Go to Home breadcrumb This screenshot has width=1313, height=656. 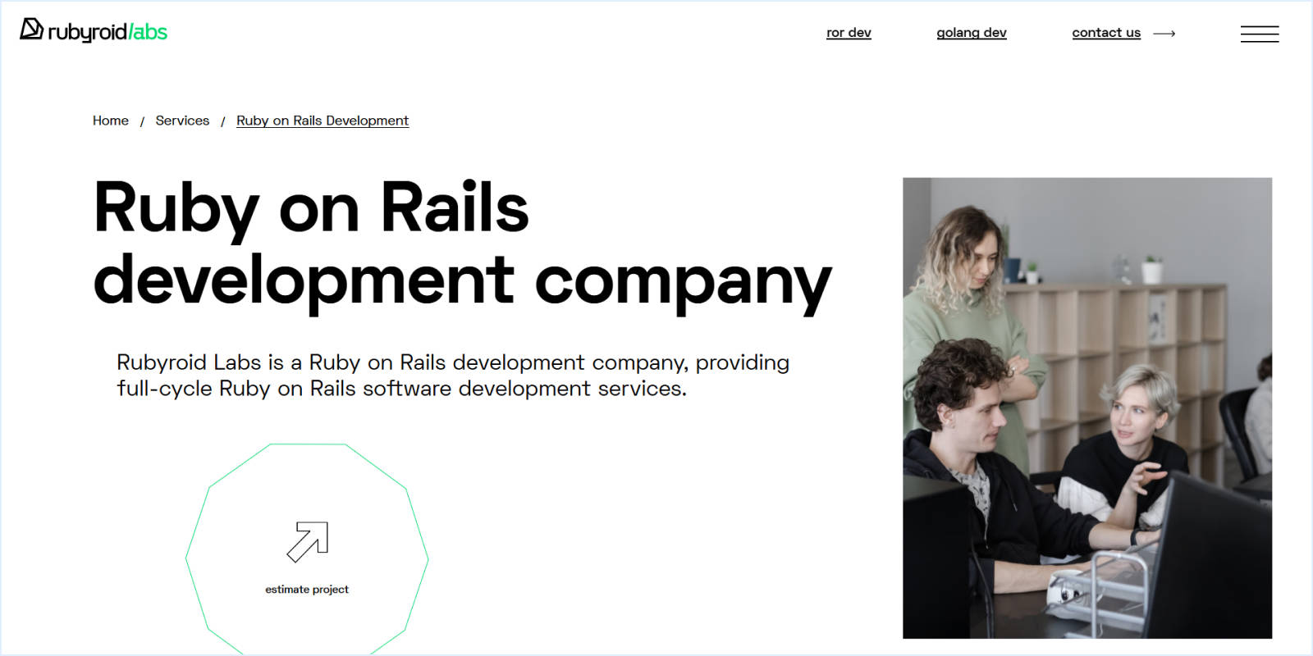(111, 121)
